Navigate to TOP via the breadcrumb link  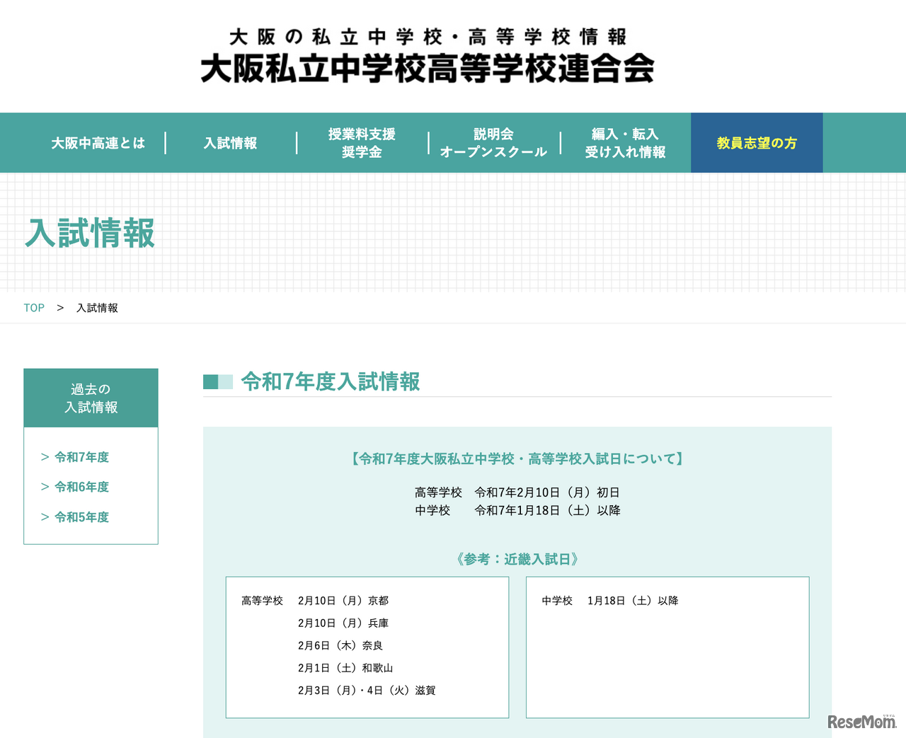33,308
